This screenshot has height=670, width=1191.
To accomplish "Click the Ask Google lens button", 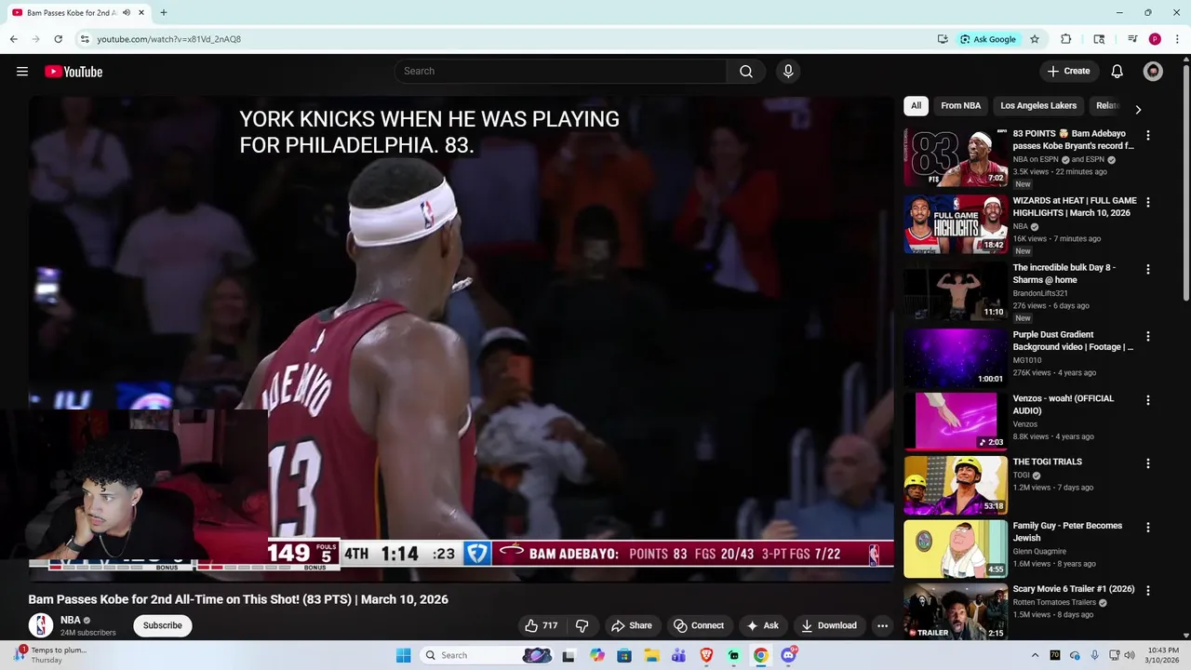I will (988, 39).
